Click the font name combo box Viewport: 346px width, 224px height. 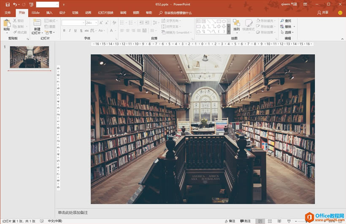73,23
